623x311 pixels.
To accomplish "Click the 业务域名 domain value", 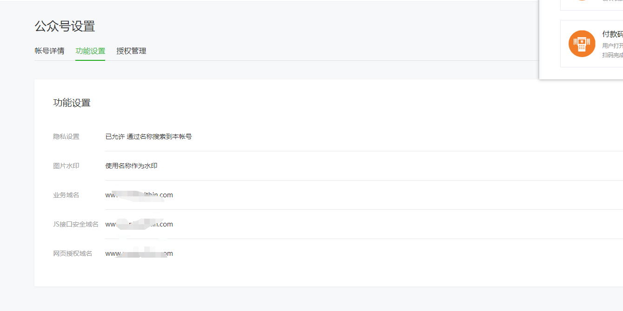I will coord(139,195).
